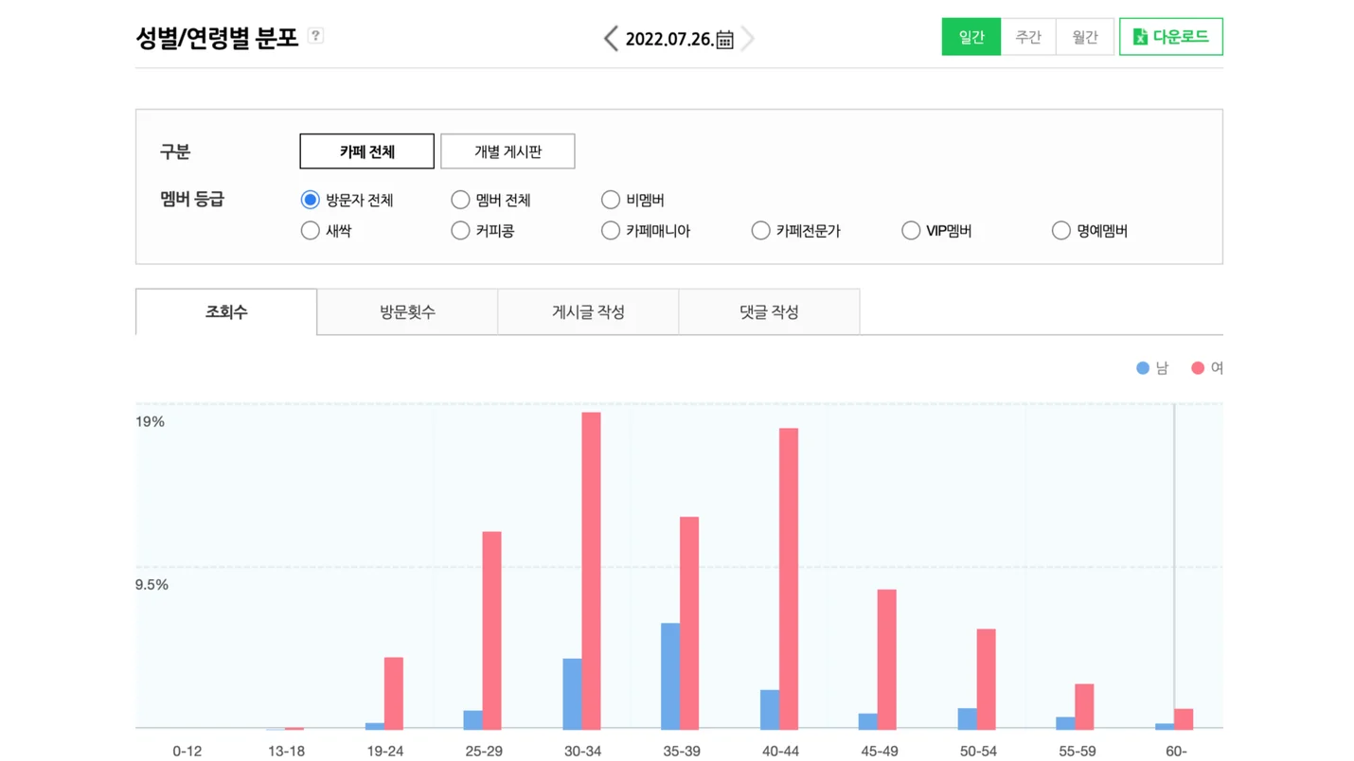Image resolution: width=1354 pixels, height=761 pixels.
Task: Select the 명예멤버 radio button
Action: click(1061, 230)
